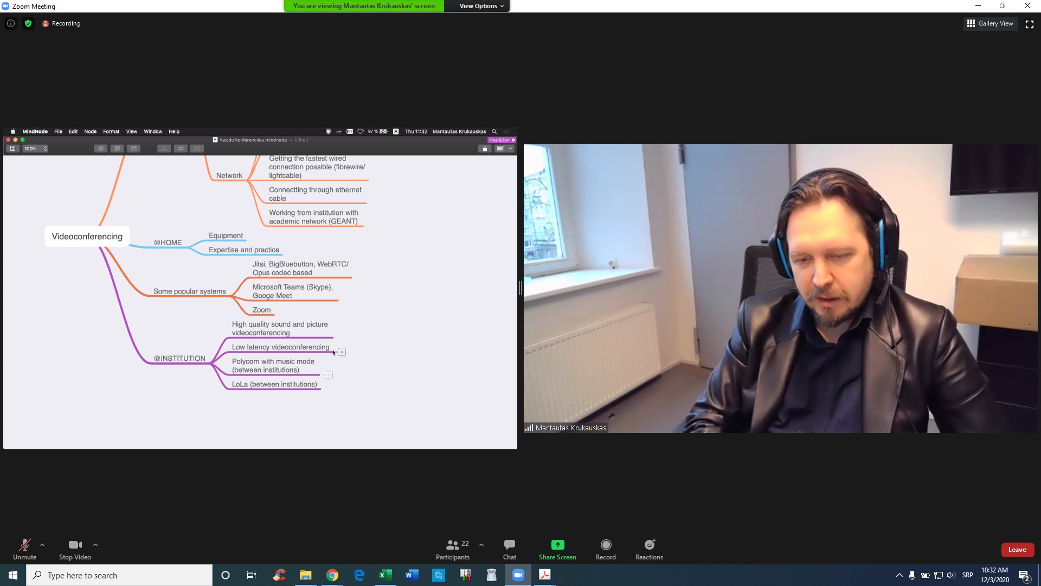Show hidden system tray icons
The width and height of the screenshot is (1041, 586).
[x=899, y=575]
